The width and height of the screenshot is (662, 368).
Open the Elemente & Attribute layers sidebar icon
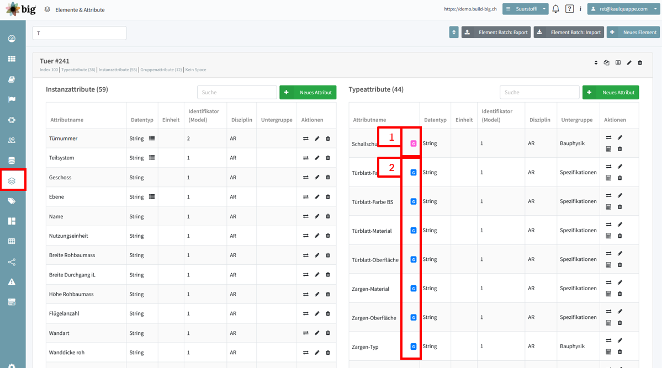pyautogui.click(x=12, y=180)
